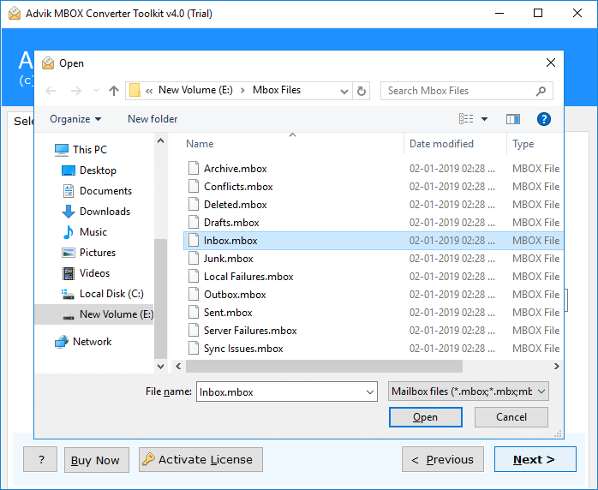The height and width of the screenshot is (490, 598).
Task: Click the Sent.mbox file icon
Action: tap(194, 312)
